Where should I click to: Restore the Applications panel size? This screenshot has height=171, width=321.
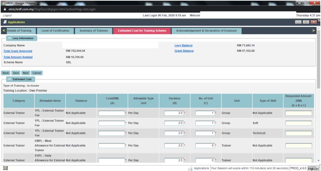click(306, 22)
